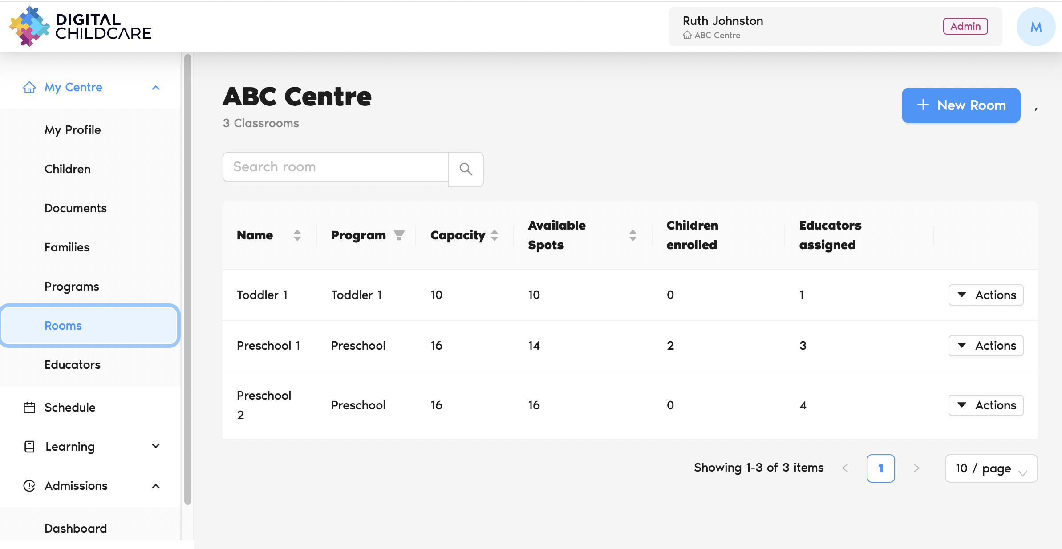Viewport: 1062px width, 549px height.
Task: Change the 10 / page size selector
Action: [991, 468]
